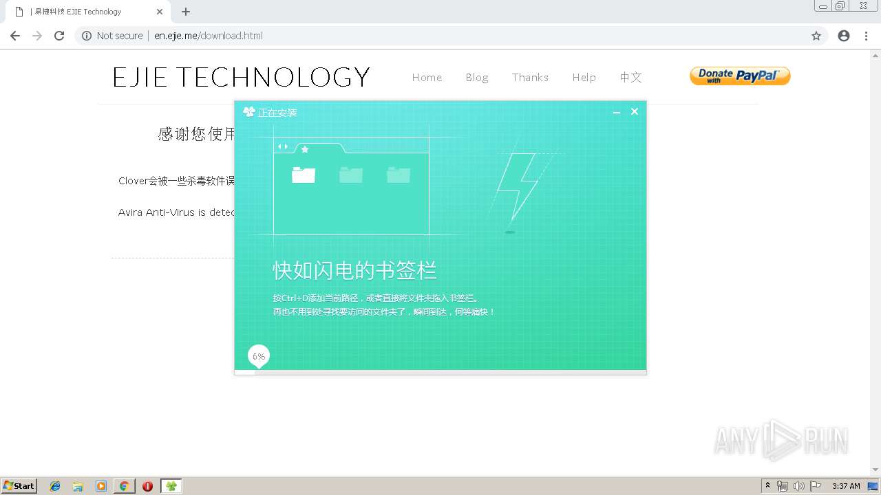The width and height of the screenshot is (881, 495).
Task: Click the line starting Avira Anti-Virus
Action: 177,212
